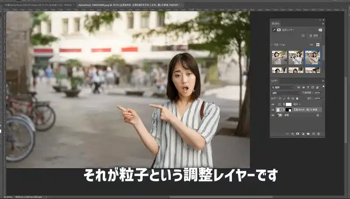
Task: Click the new group folder icon
Action: 308,134
